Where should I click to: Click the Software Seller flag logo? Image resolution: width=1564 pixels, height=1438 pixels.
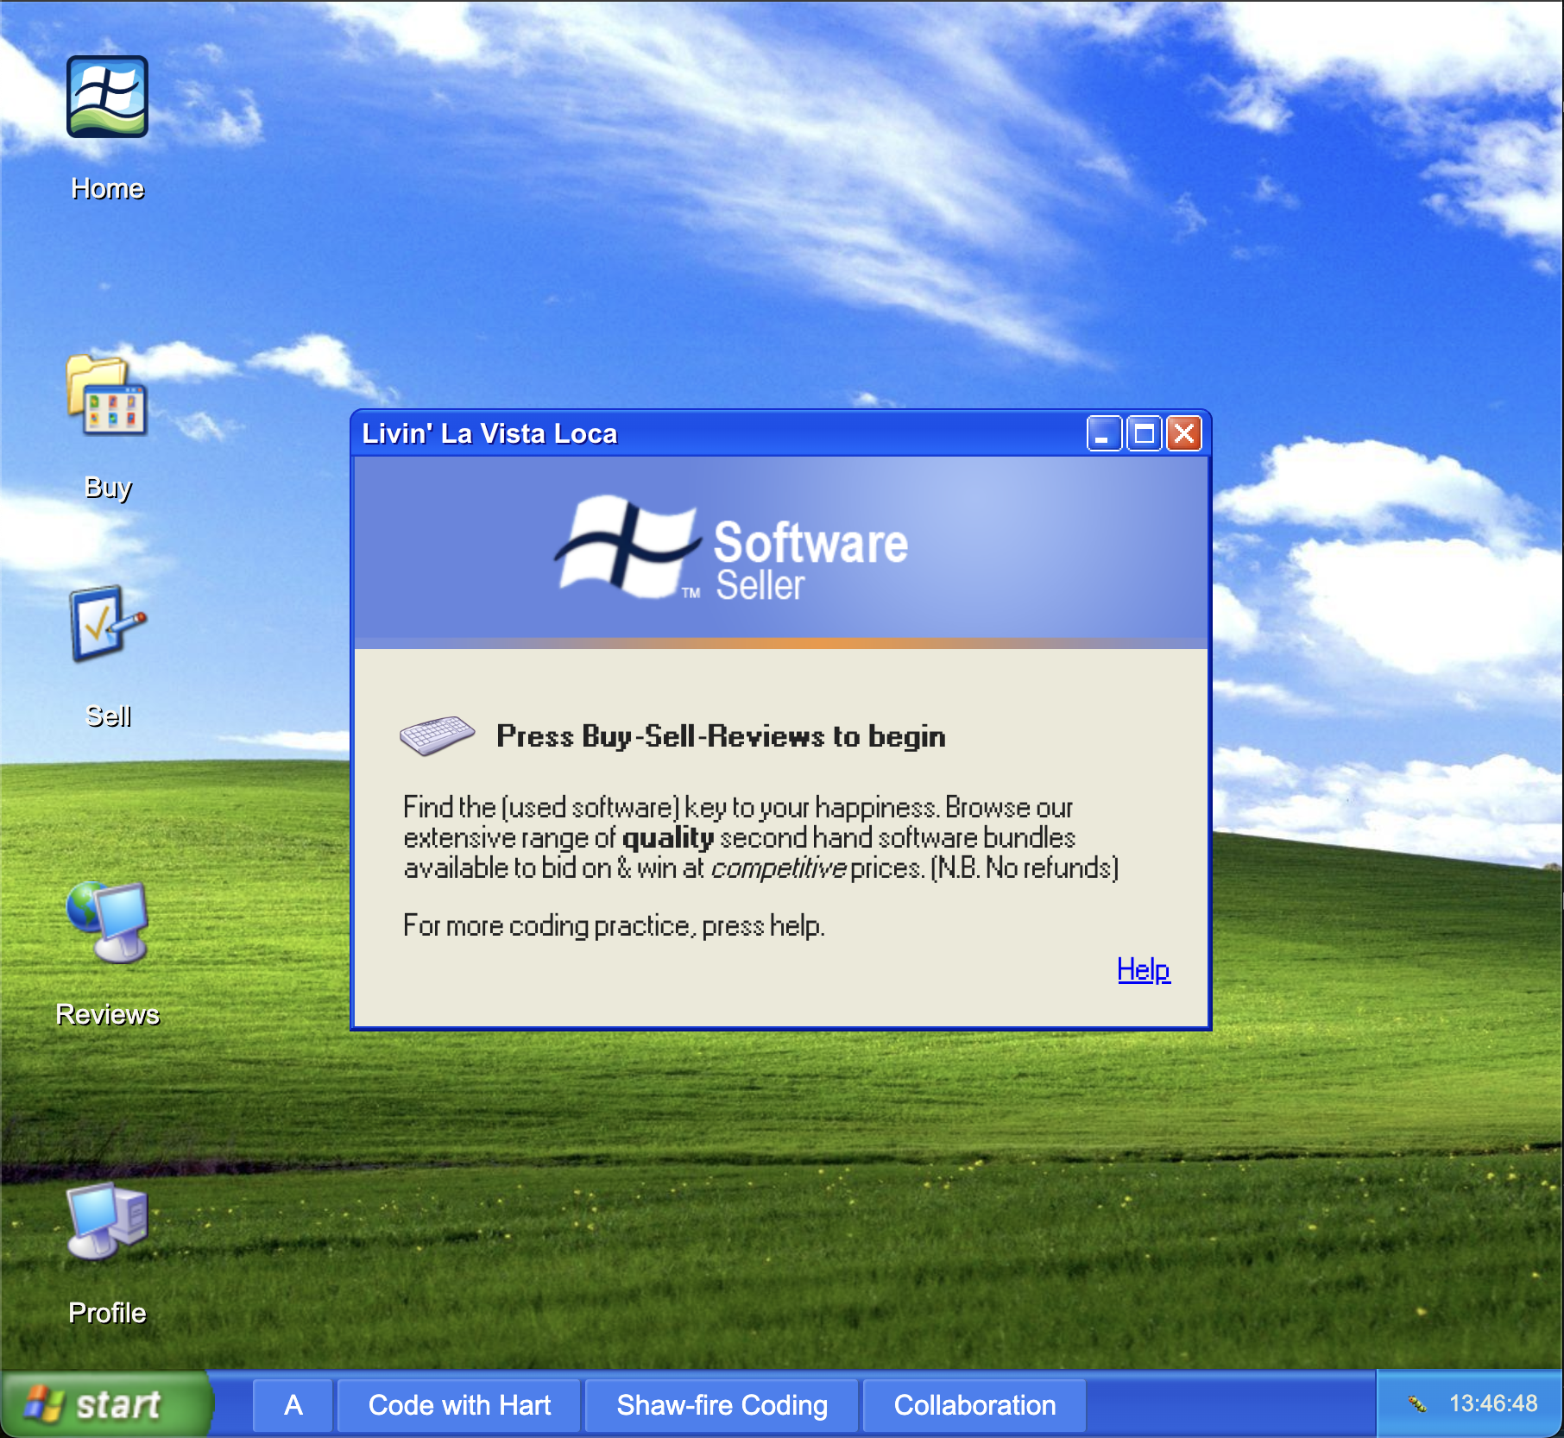(x=626, y=548)
